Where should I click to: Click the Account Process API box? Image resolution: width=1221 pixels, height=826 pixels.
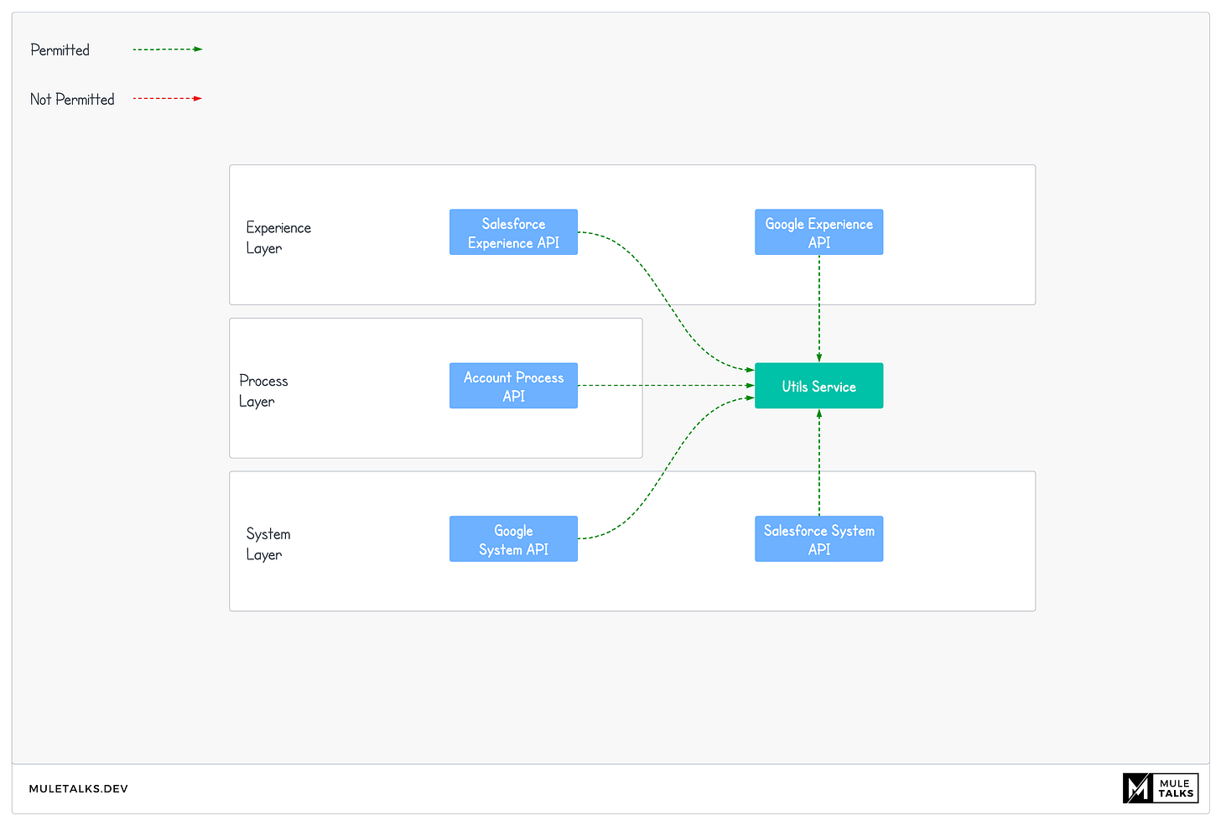click(x=513, y=386)
